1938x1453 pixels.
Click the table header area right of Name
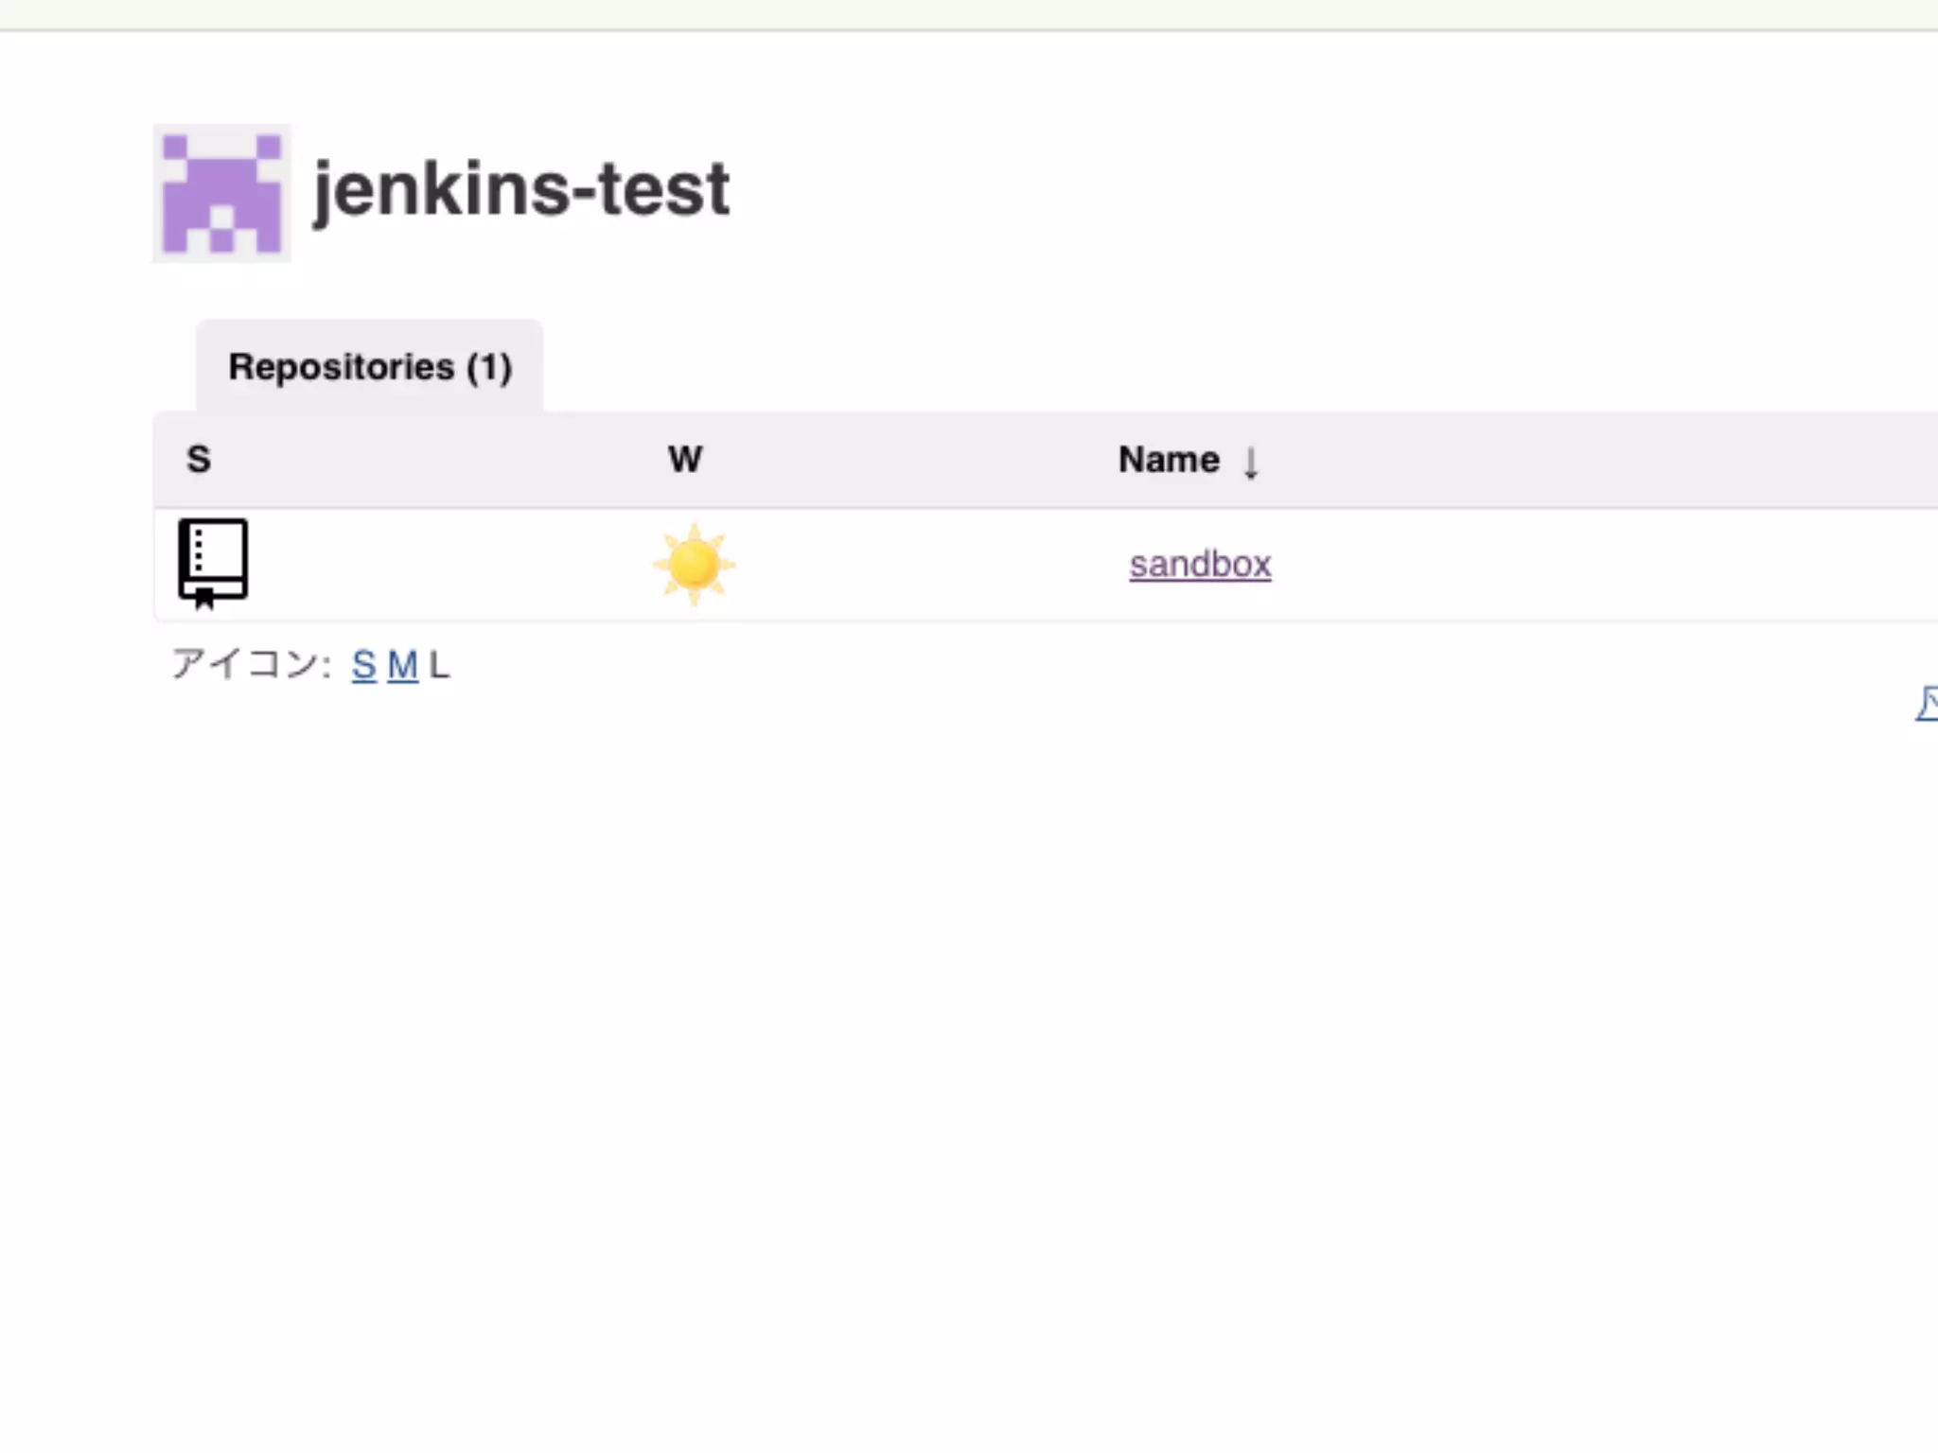pos(1609,460)
